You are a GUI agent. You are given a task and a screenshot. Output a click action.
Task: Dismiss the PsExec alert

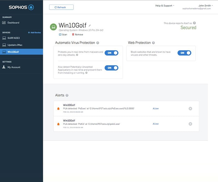[190, 109]
